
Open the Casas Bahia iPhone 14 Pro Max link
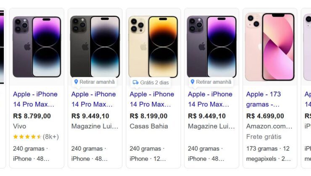pyautogui.click(x=152, y=99)
